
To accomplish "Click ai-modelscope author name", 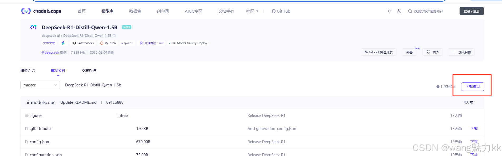I will 40,102.
